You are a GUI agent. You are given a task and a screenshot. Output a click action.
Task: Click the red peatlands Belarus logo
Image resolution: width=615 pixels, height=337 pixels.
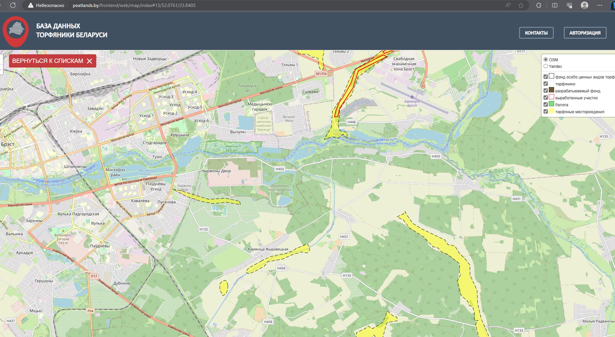coord(16,31)
